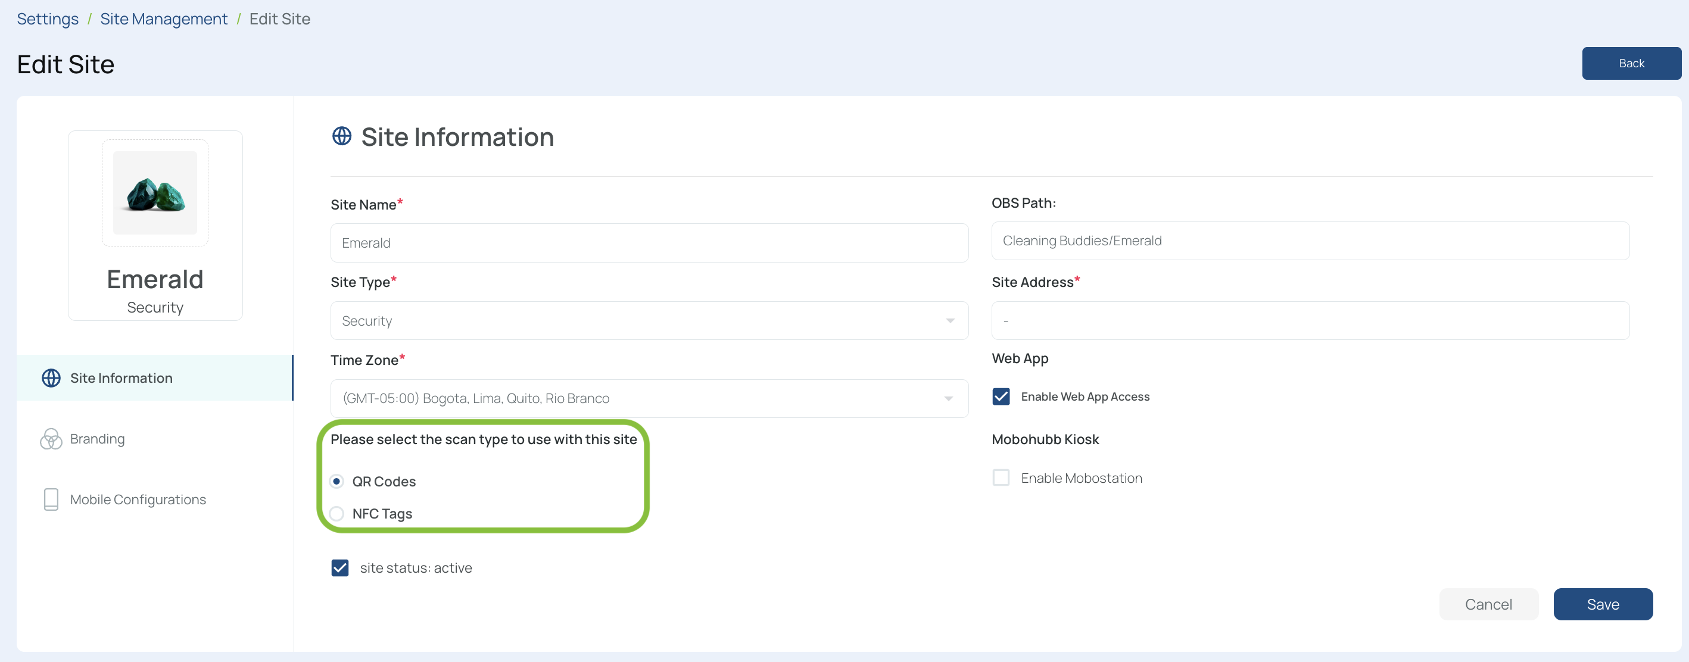
Task: Select the NFC Tags scan type
Action: coord(336,514)
